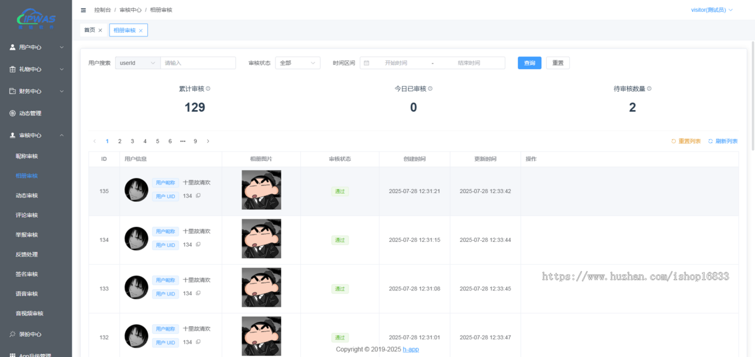Go to the next pagination page arrow
This screenshot has height=357, width=755.
[208, 141]
